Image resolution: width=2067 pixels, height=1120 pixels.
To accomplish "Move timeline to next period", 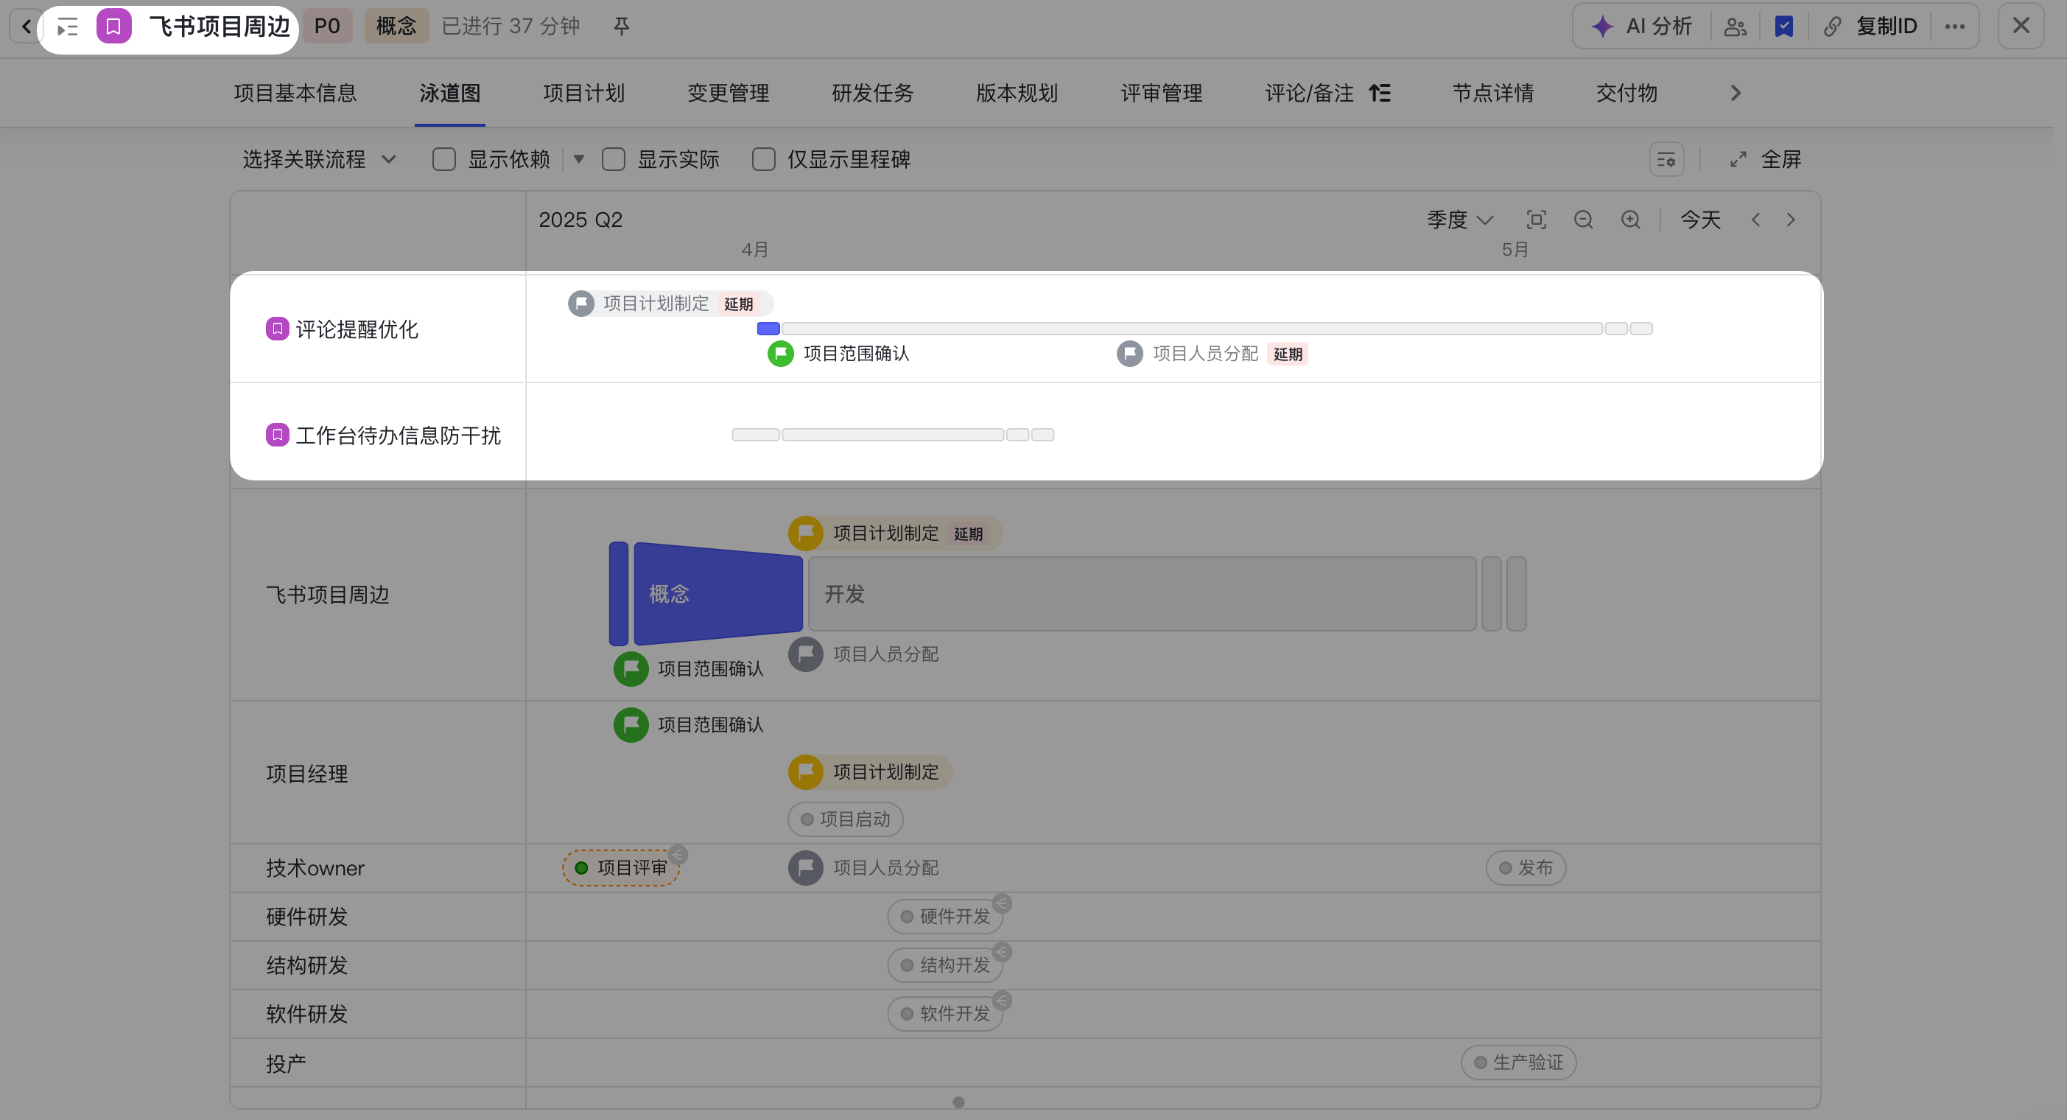I will (1790, 220).
